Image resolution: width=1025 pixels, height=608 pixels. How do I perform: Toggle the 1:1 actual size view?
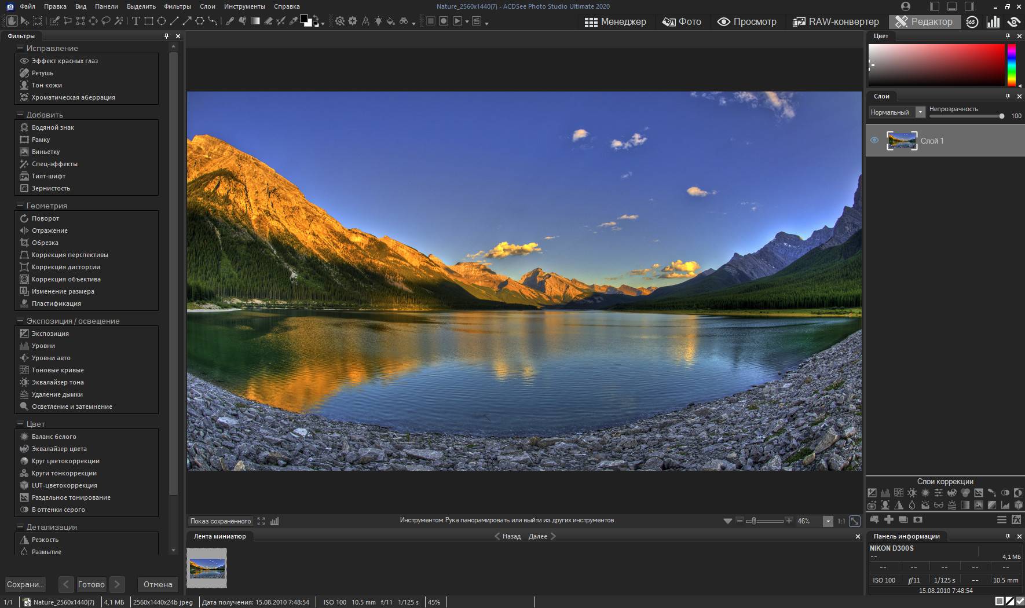pyautogui.click(x=841, y=521)
